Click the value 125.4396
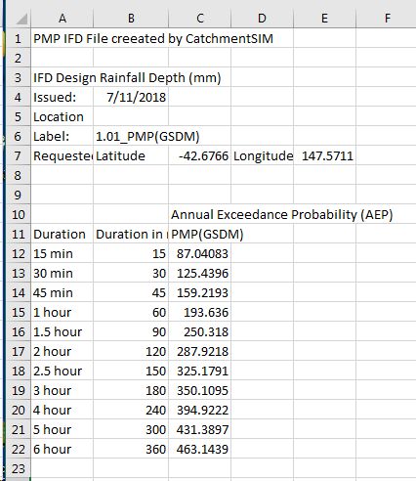 200,273
